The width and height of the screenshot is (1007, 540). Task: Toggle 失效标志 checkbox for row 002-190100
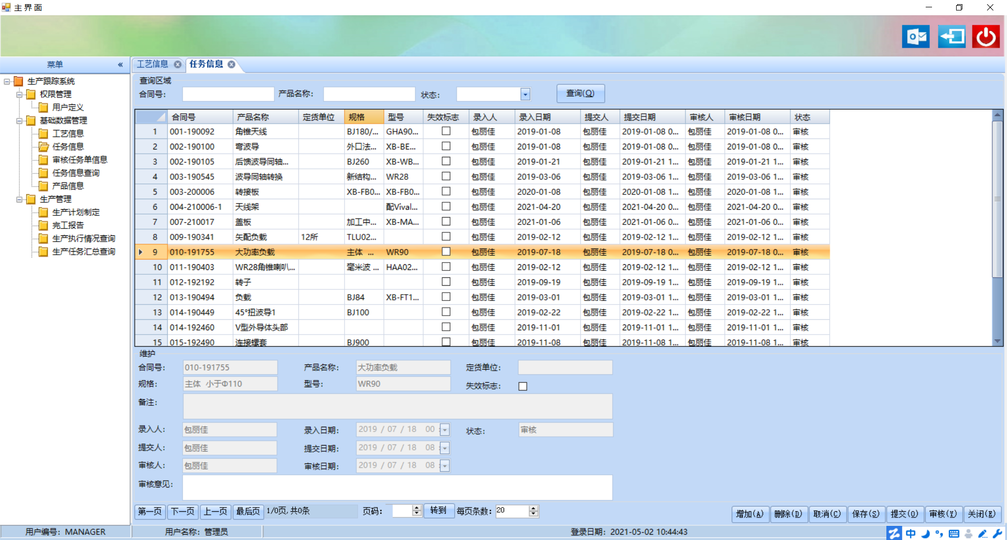click(446, 146)
